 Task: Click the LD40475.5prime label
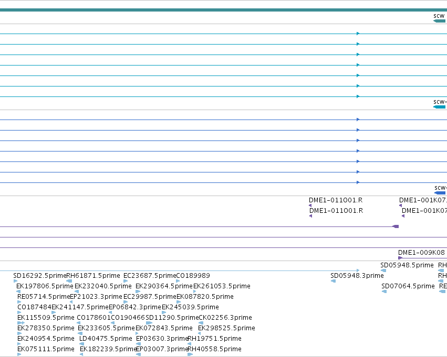[106, 339]
